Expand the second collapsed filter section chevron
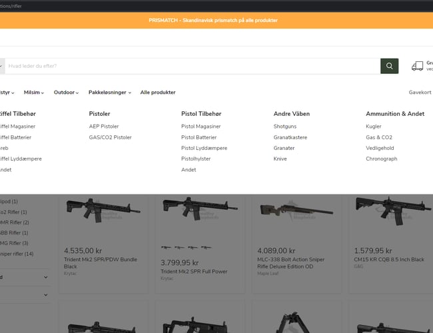433x333 pixels. 46,295
